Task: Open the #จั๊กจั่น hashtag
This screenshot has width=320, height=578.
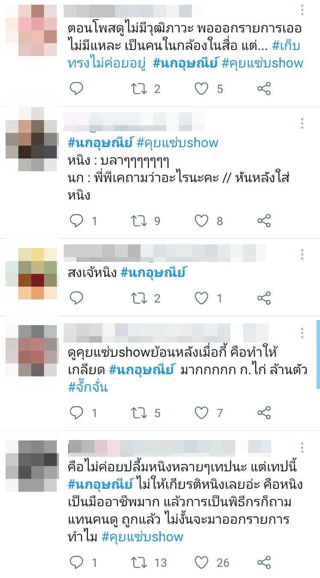Action: click(x=88, y=387)
